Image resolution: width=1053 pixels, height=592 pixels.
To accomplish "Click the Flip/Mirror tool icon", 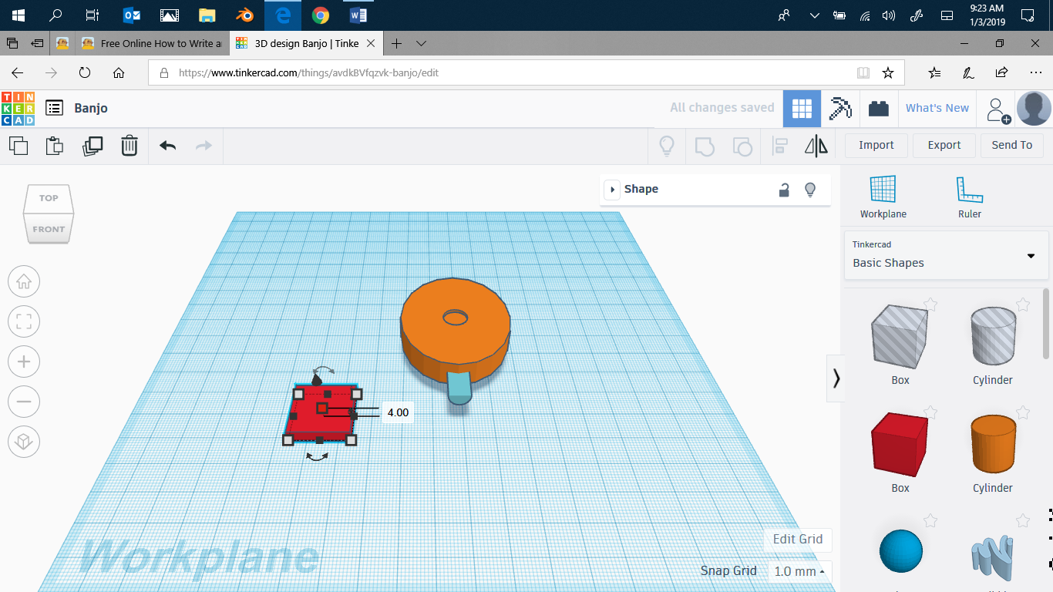I will click(x=816, y=146).
